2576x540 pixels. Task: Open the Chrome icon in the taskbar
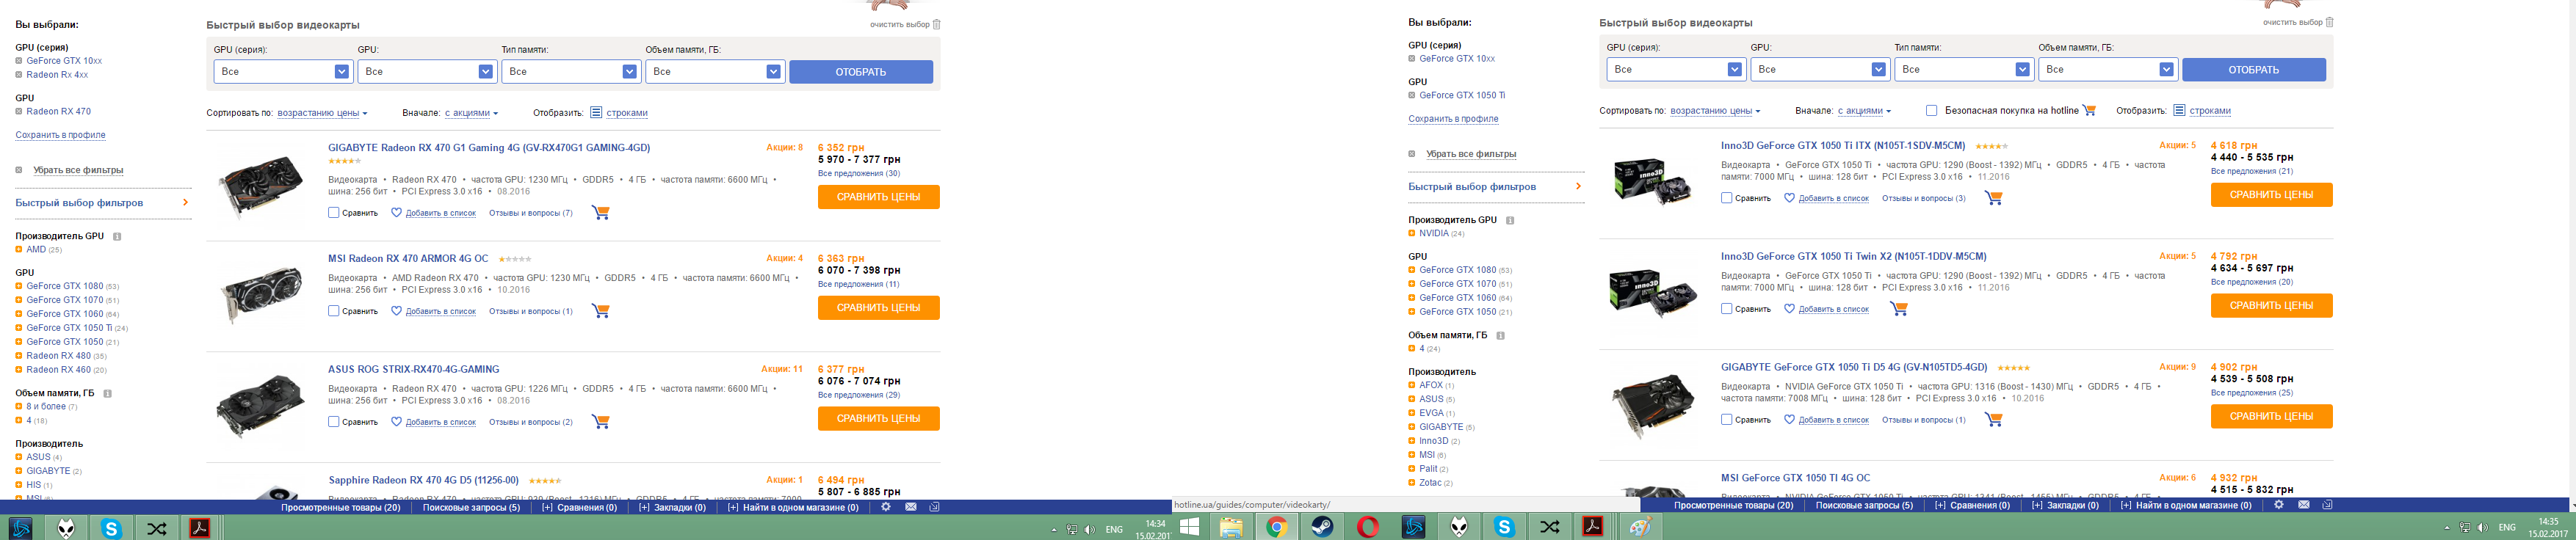click(1276, 527)
